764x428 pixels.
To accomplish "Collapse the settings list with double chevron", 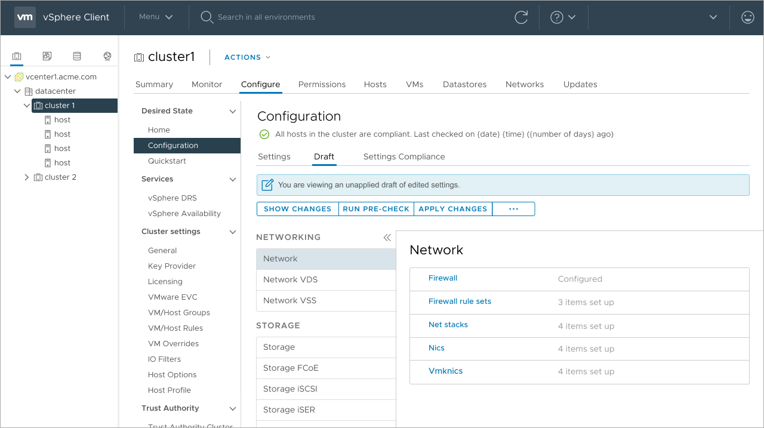I will (x=387, y=238).
